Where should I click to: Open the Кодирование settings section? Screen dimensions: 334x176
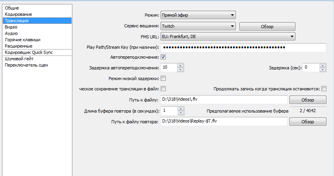click(x=37, y=14)
